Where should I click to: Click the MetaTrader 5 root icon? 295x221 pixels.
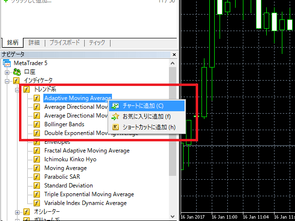tap(7, 63)
